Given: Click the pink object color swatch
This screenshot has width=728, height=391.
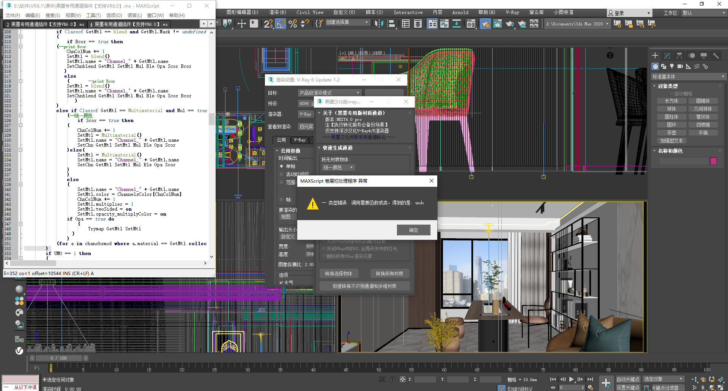Looking at the screenshot, I should coord(713,161).
